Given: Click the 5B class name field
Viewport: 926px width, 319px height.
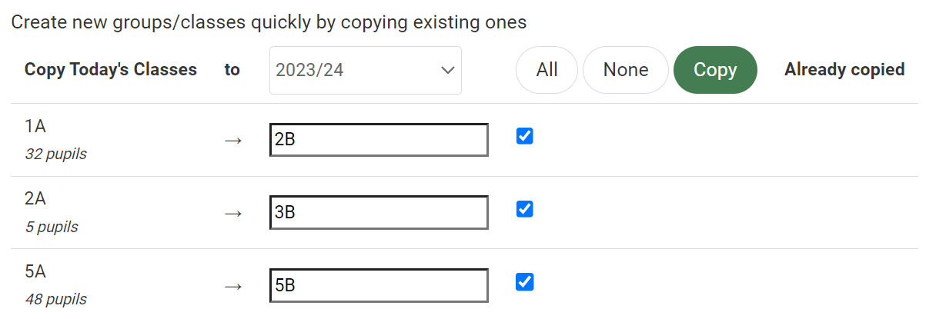Looking at the screenshot, I should tap(379, 285).
